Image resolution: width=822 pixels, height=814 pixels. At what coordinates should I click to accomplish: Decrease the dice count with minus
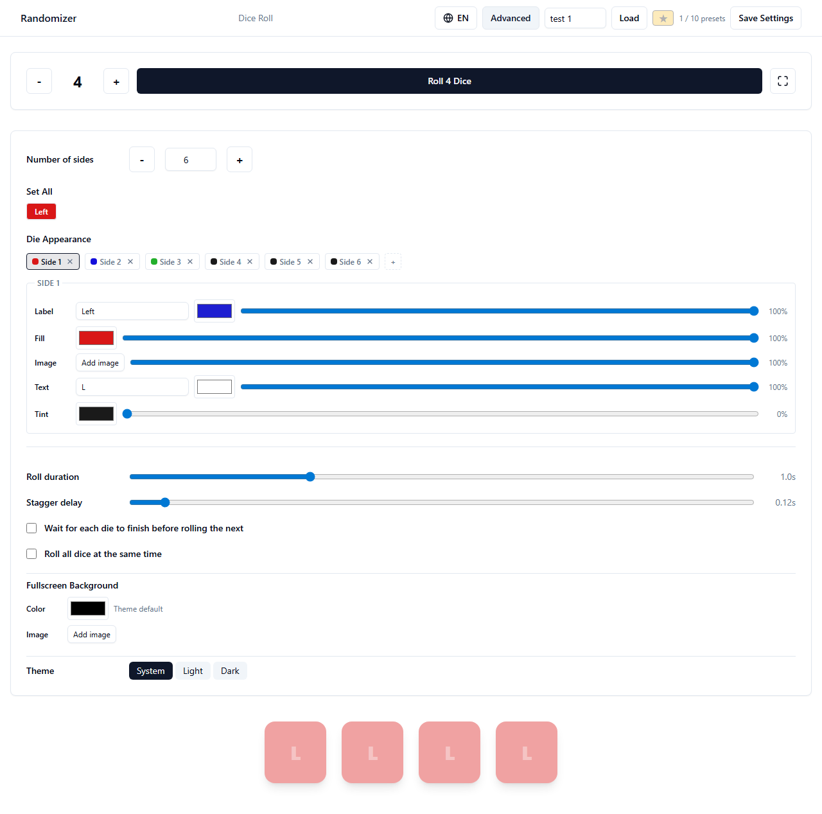click(x=39, y=81)
